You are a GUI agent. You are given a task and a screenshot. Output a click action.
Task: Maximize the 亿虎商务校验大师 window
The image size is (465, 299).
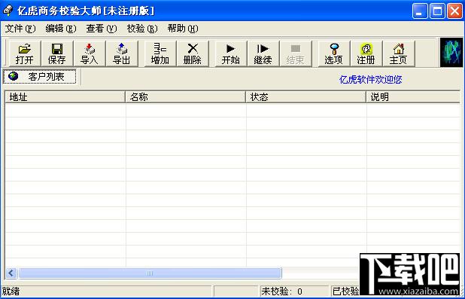tap(437, 11)
